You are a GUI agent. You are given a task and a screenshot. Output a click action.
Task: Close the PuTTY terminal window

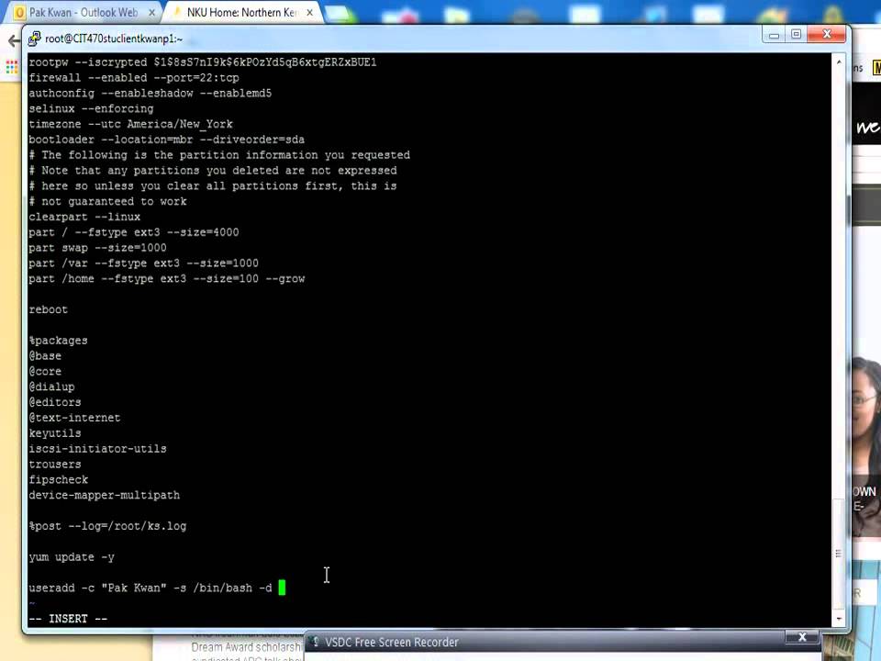pos(827,34)
